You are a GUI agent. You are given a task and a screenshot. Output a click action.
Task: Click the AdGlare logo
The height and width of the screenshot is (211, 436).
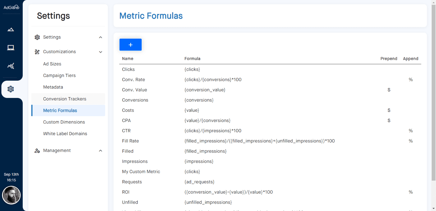coord(11,7)
